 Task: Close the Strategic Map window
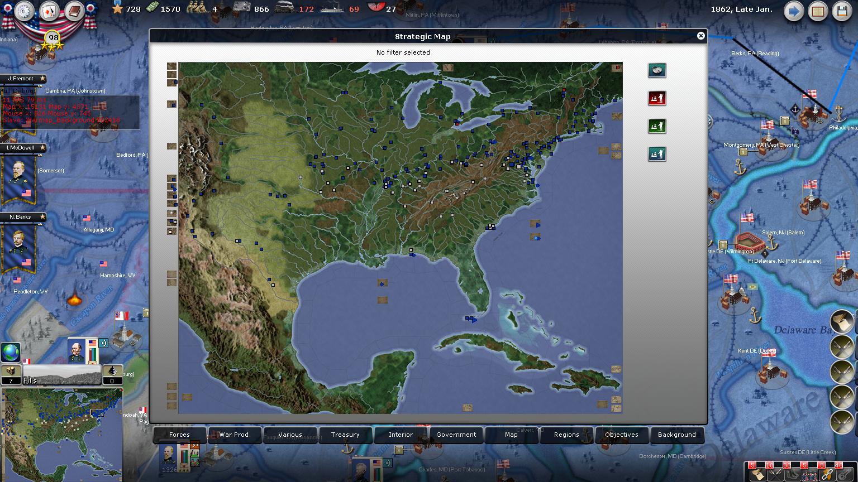[700, 36]
